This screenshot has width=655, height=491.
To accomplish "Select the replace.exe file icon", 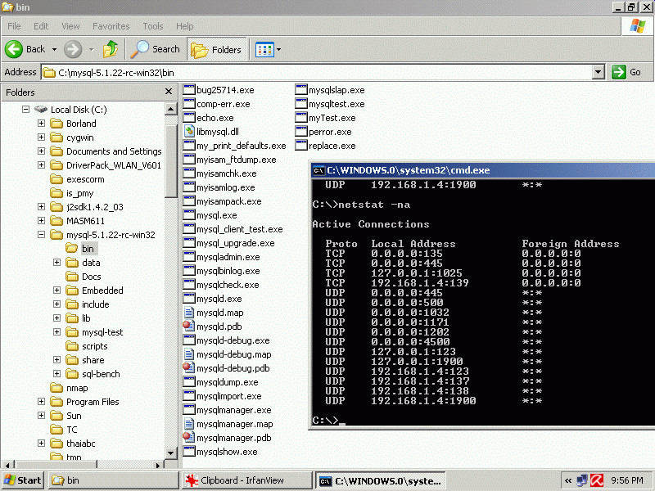I will point(301,146).
